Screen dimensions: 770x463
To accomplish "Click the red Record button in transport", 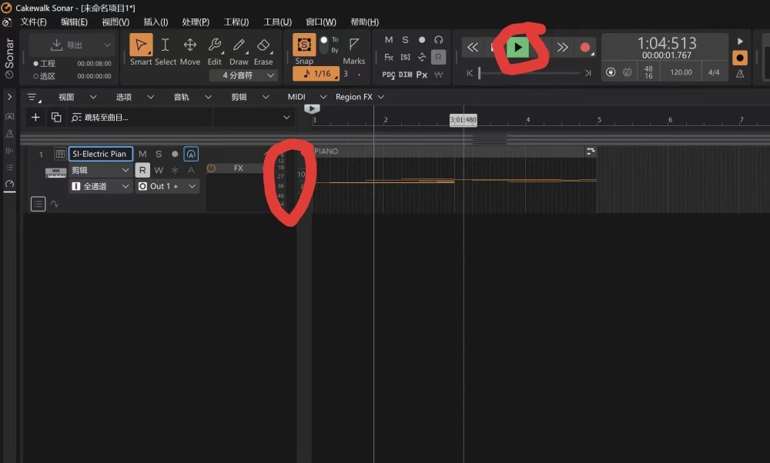I will coord(585,48).
